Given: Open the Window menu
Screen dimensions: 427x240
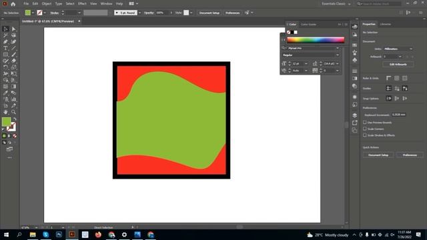Looking at the screenshot, I should point(106,4).
